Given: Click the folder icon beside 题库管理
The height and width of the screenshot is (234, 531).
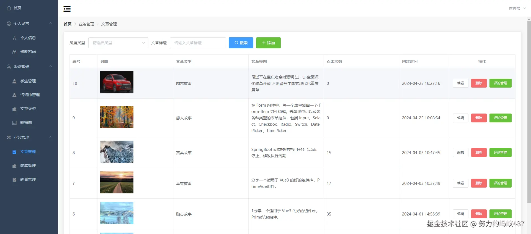Looking at the screenshot, I should [x=14, y=165].
